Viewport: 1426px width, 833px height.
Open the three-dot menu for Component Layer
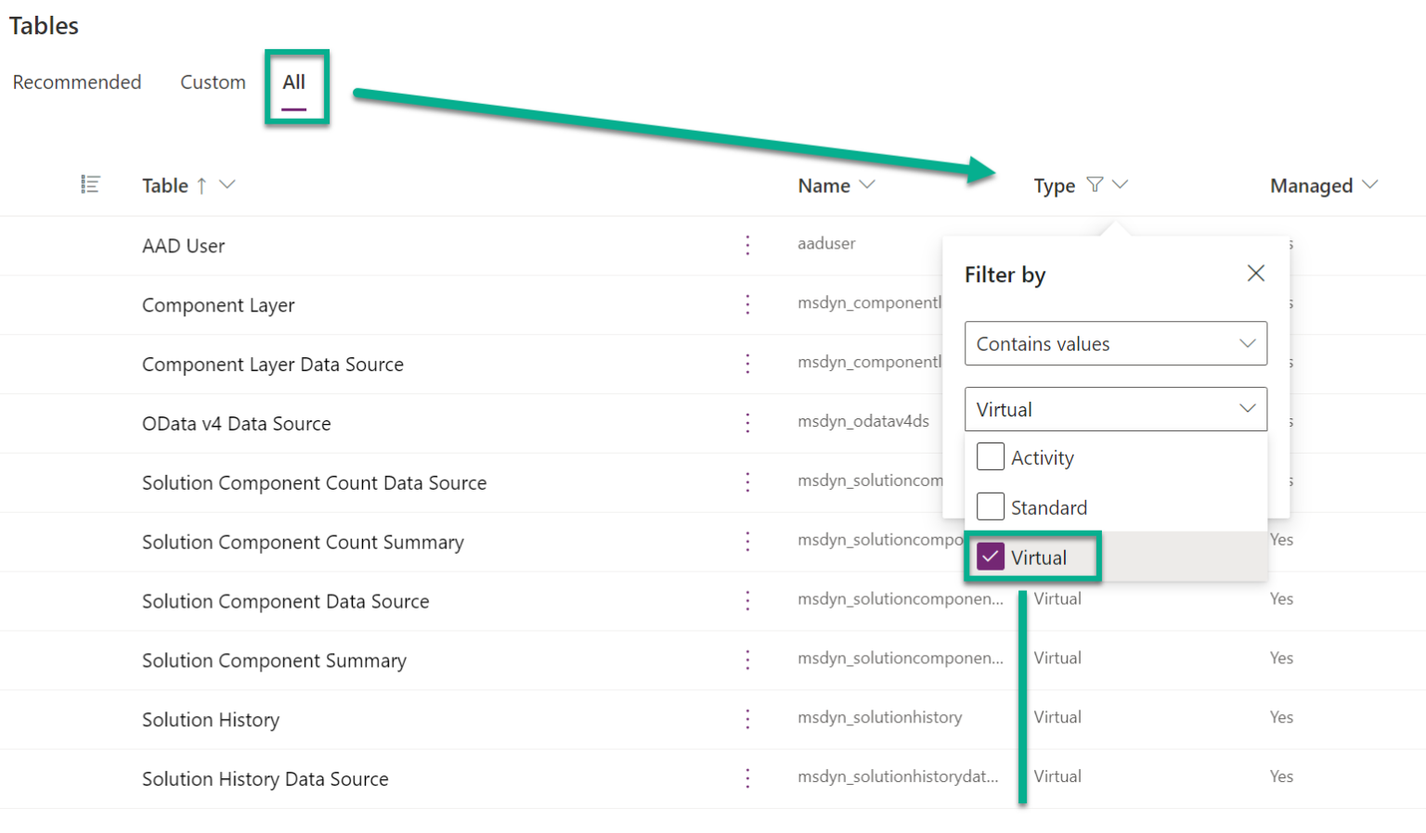pyautogui.click(x=748, y=304)
